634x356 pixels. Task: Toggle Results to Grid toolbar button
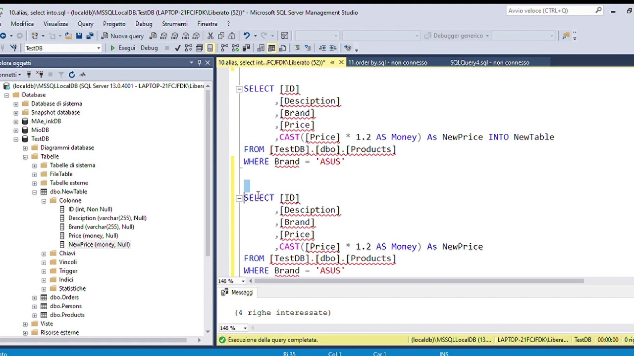271,48
